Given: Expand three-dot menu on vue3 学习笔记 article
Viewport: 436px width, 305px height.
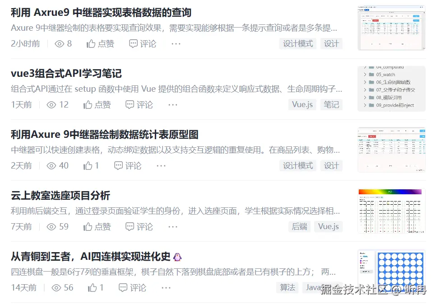Looking at the screenshot, I should [x=173, y=105].
